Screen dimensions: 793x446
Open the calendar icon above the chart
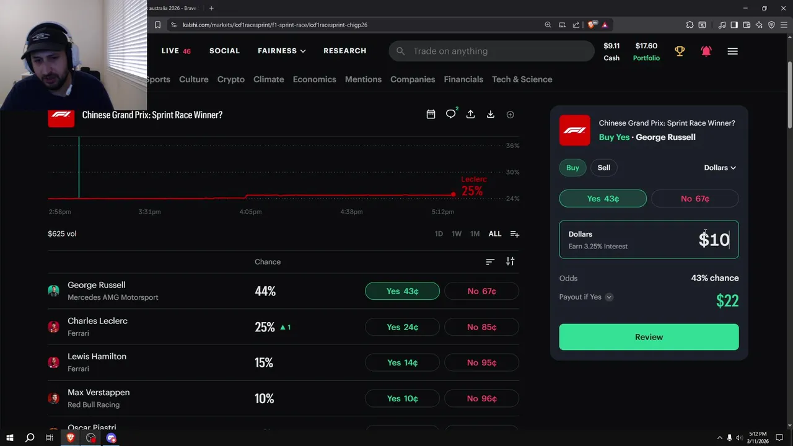coord(431,115)
